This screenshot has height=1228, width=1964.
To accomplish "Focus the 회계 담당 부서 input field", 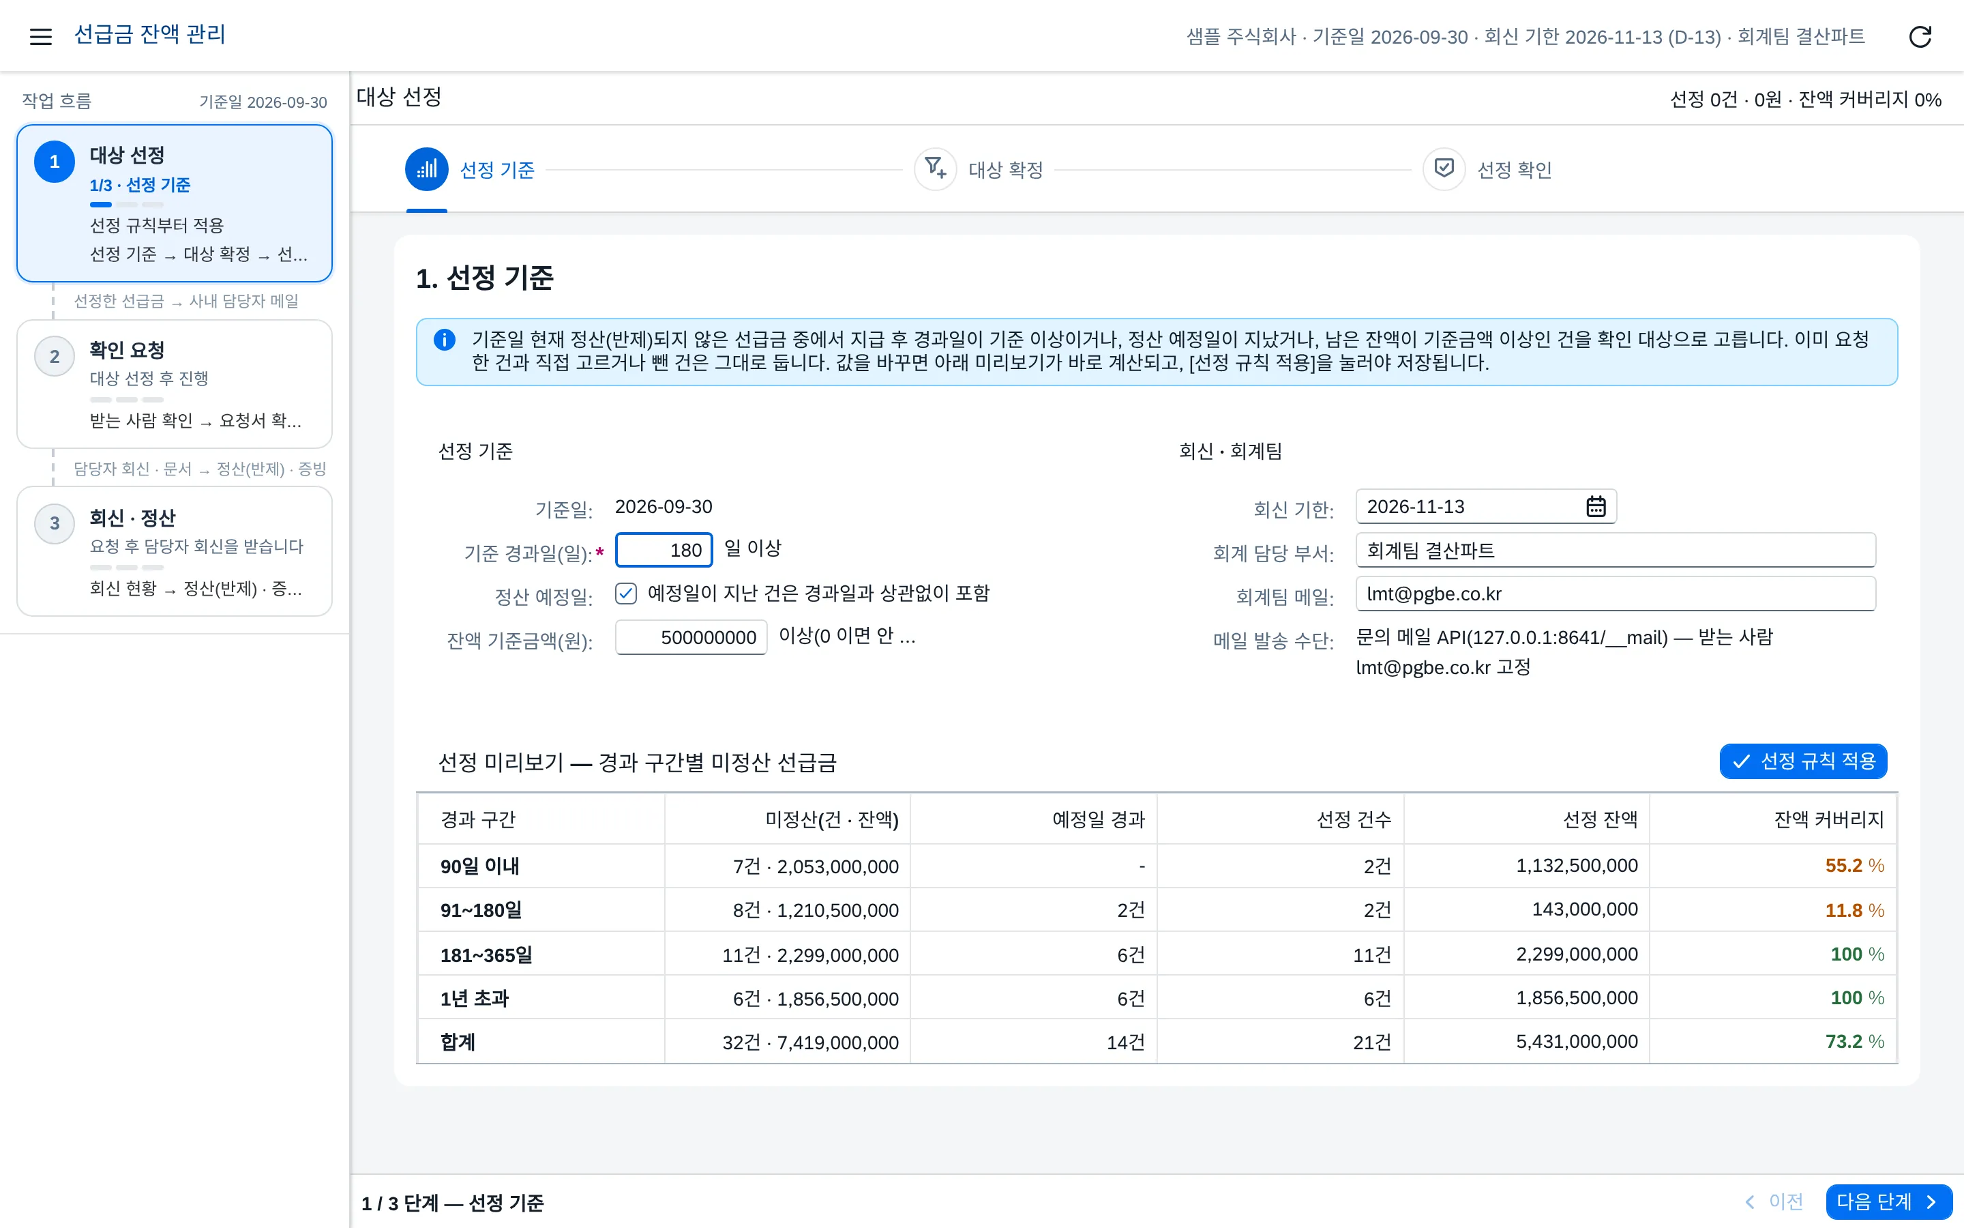I will 1615,550.
